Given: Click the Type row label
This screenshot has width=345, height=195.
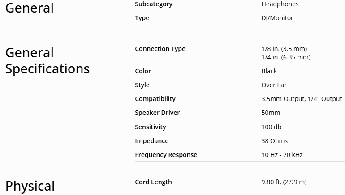Looking at the screenshot, I should (x=142, y=18).
